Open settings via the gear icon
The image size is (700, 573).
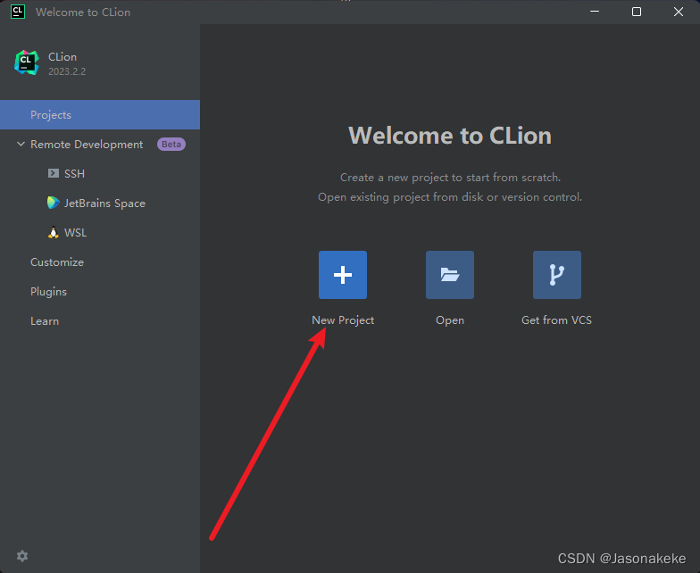(22, 555)
